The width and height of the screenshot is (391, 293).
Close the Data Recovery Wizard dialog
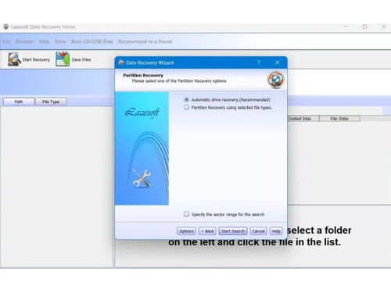coord(278,63)
